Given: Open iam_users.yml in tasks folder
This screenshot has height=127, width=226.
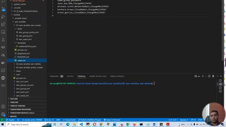Looking at the screenshot, I should [25, 39].
